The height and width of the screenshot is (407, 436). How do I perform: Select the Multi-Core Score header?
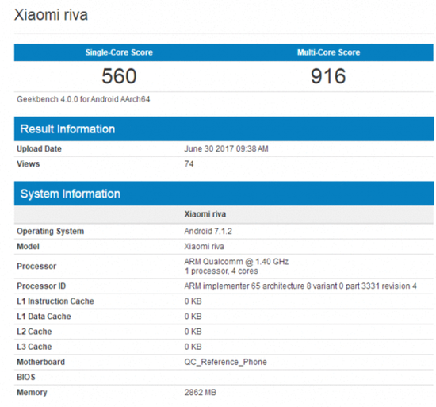pyautogui.click(x=329, y=52)
